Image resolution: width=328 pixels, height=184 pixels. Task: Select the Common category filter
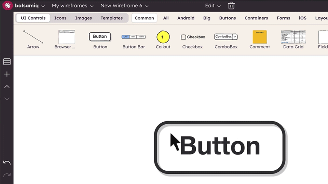[144, 18]
